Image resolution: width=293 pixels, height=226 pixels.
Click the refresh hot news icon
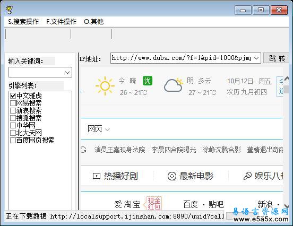(x=83, y=150)
